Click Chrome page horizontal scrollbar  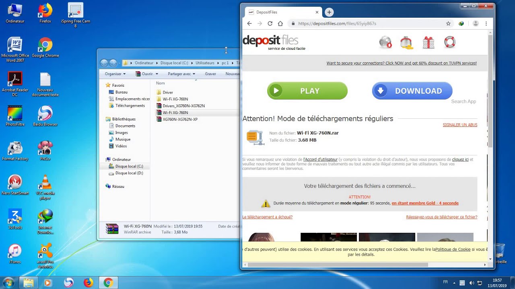(x=337, y=265)
